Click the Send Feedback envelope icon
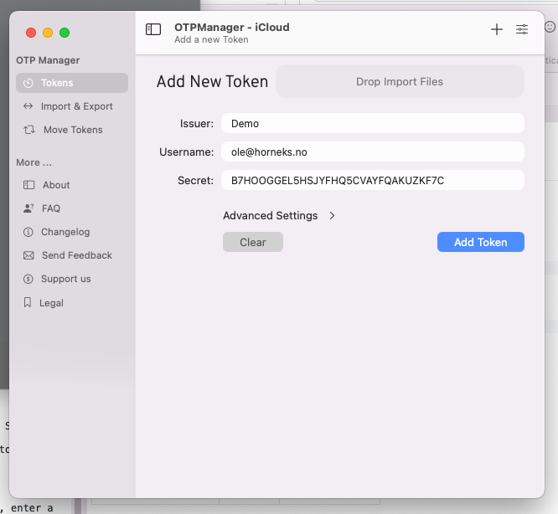This screenshot has height=514, width=558. tap(28, 255)
